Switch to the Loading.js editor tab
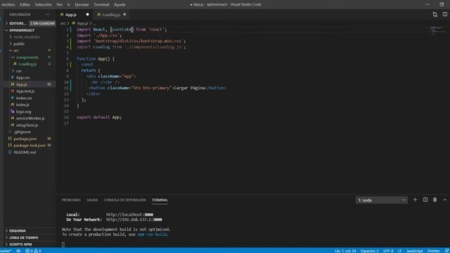Viewport: 450px width, 253px height. tap(111, 15)
